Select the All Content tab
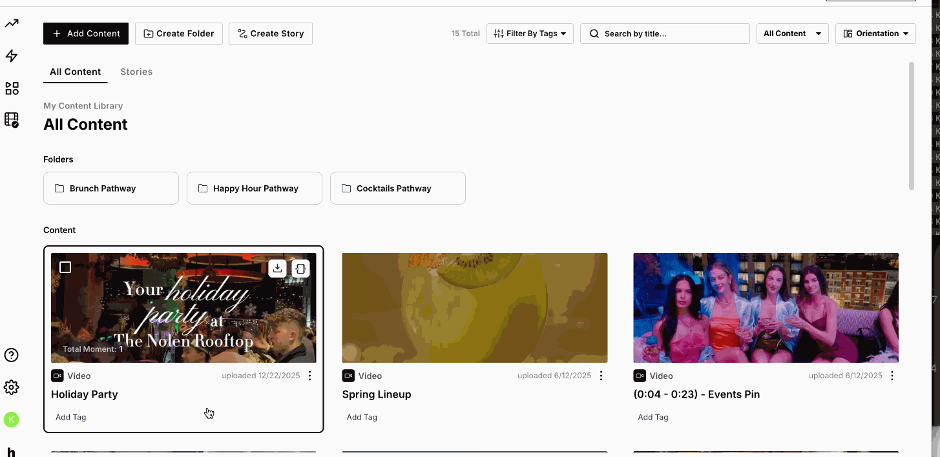The height and width of the screenshot is (457, 940). coord(76,72)
